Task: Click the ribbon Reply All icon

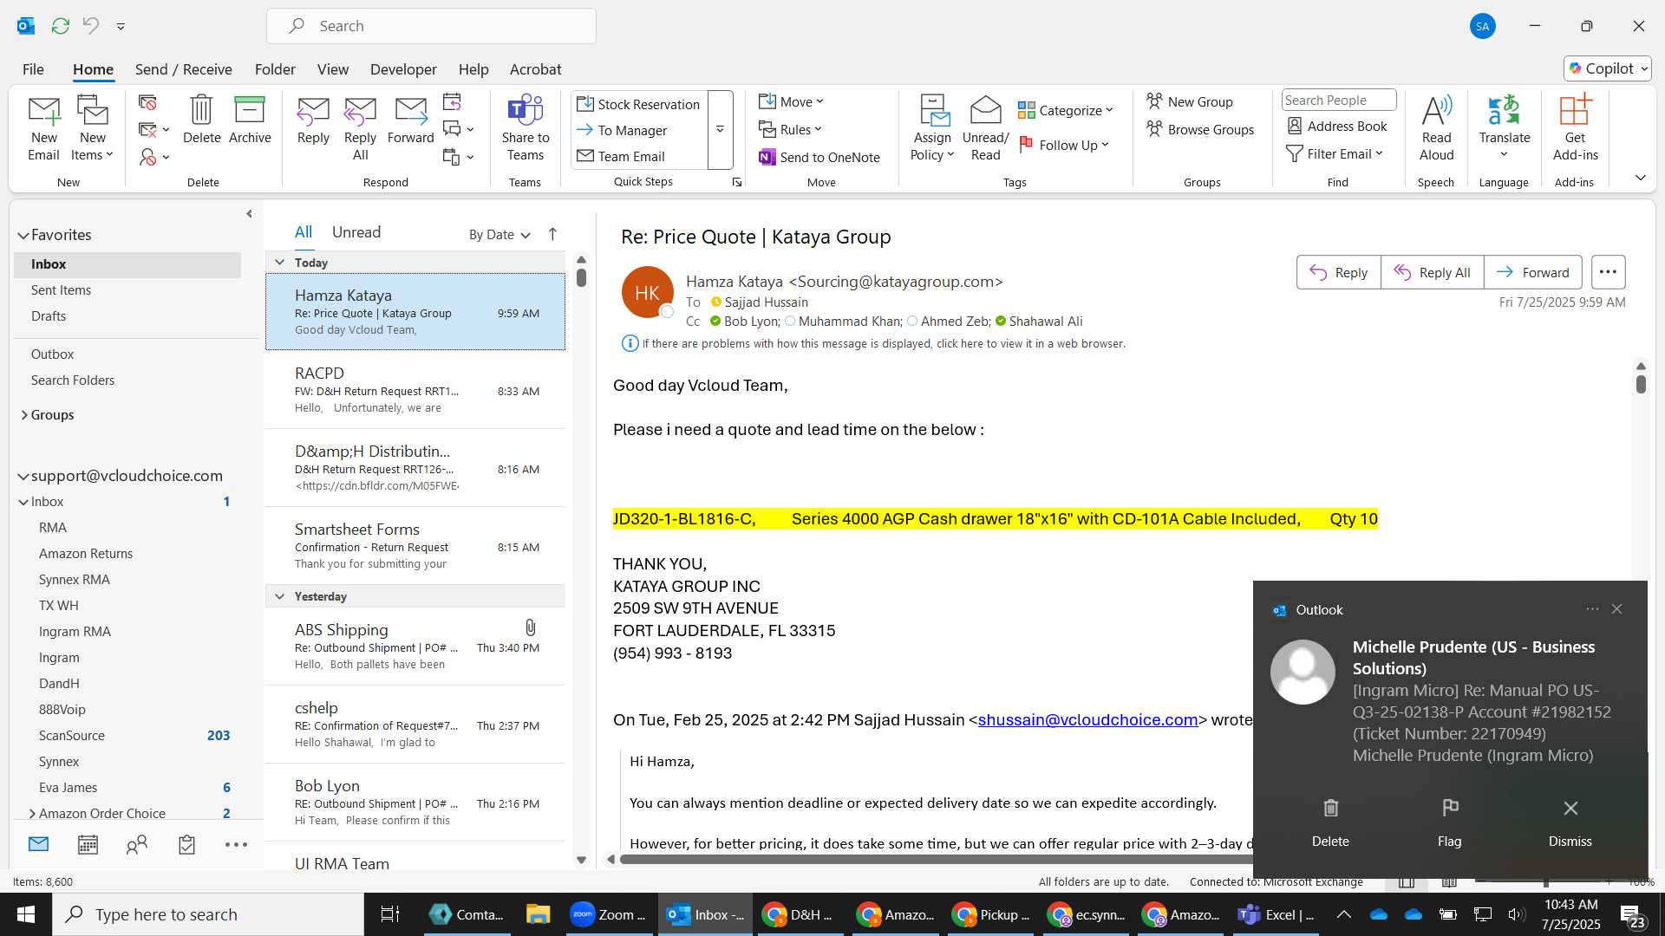Action: tap(360, 128)
